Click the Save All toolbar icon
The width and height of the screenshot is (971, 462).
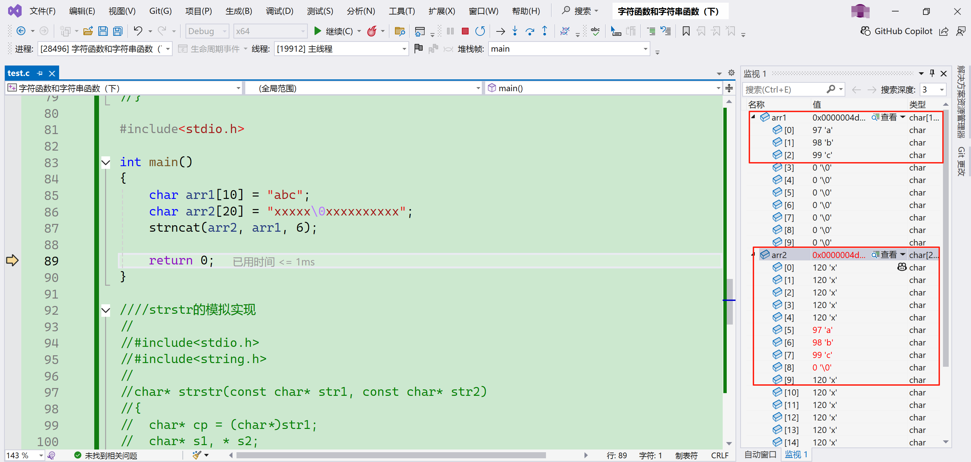(118, 31)
